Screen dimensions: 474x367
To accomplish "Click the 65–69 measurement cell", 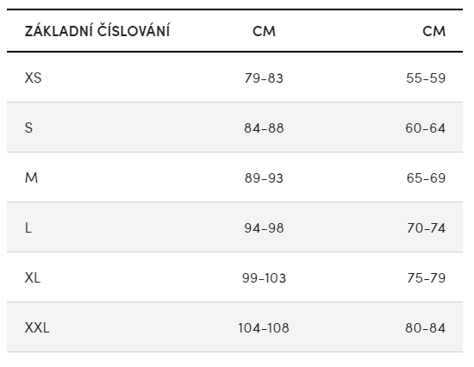I will 426,178.
